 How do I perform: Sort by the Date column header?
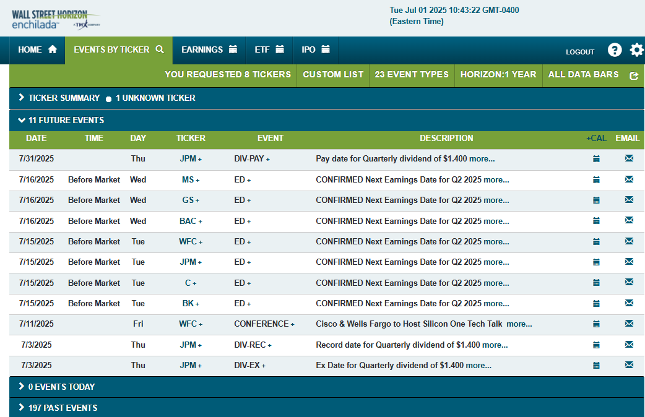tap(36, 138)
